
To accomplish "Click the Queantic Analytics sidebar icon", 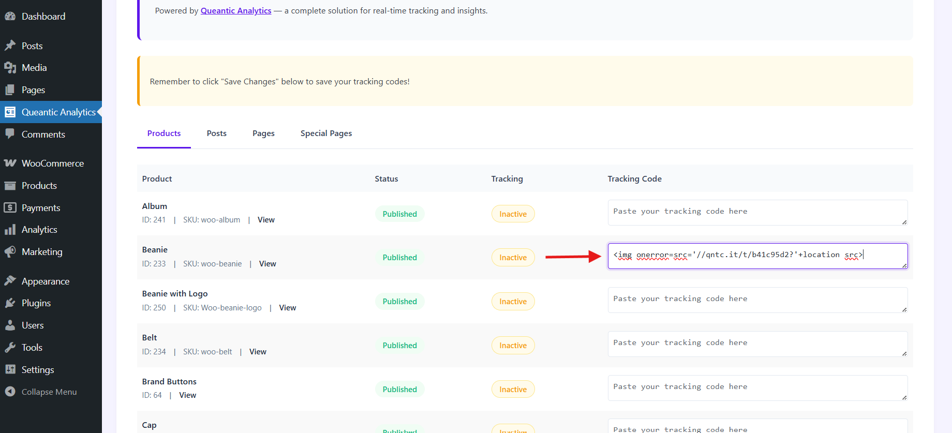I will [10, 112].
